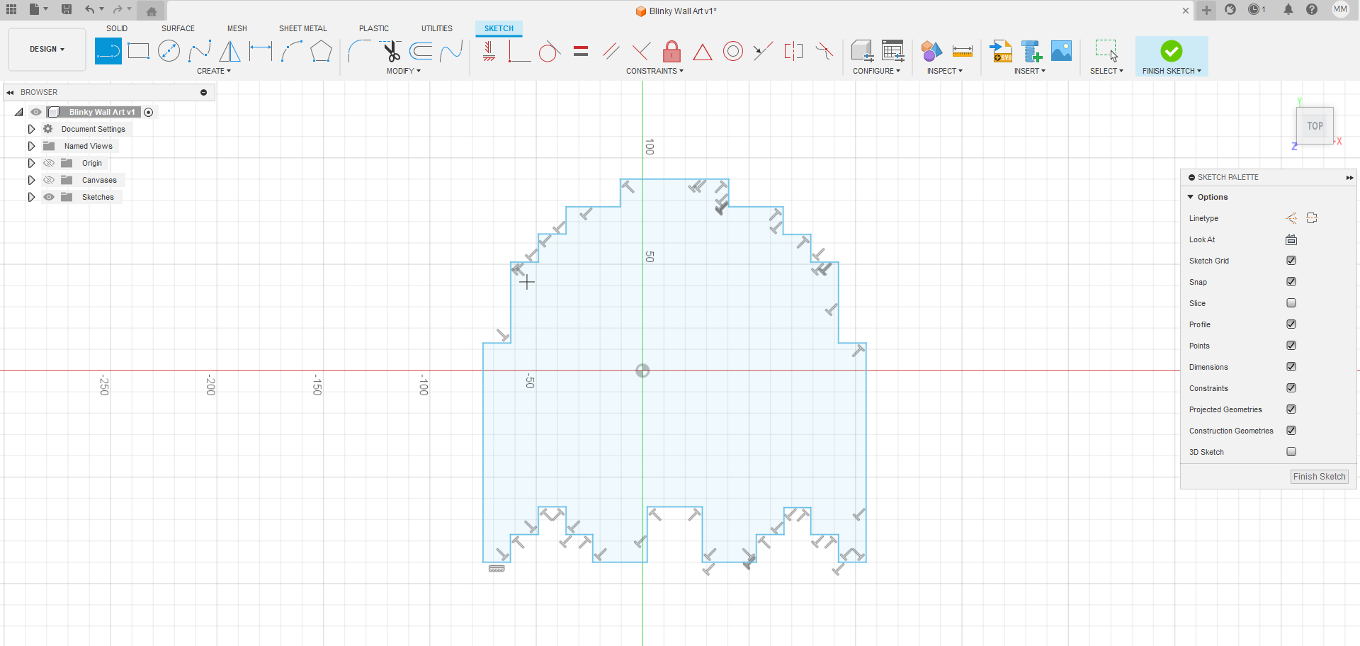Viewport: 1360px width, 646px height.
Task: Select the Offset tool
Action: coord(421,51)
